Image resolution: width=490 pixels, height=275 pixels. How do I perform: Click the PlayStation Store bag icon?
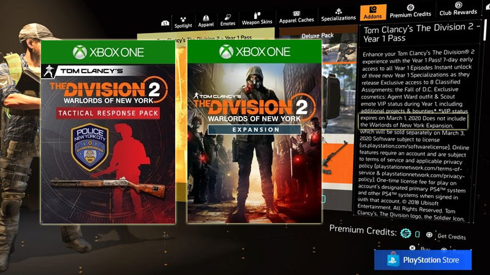[x=393, y=259]
